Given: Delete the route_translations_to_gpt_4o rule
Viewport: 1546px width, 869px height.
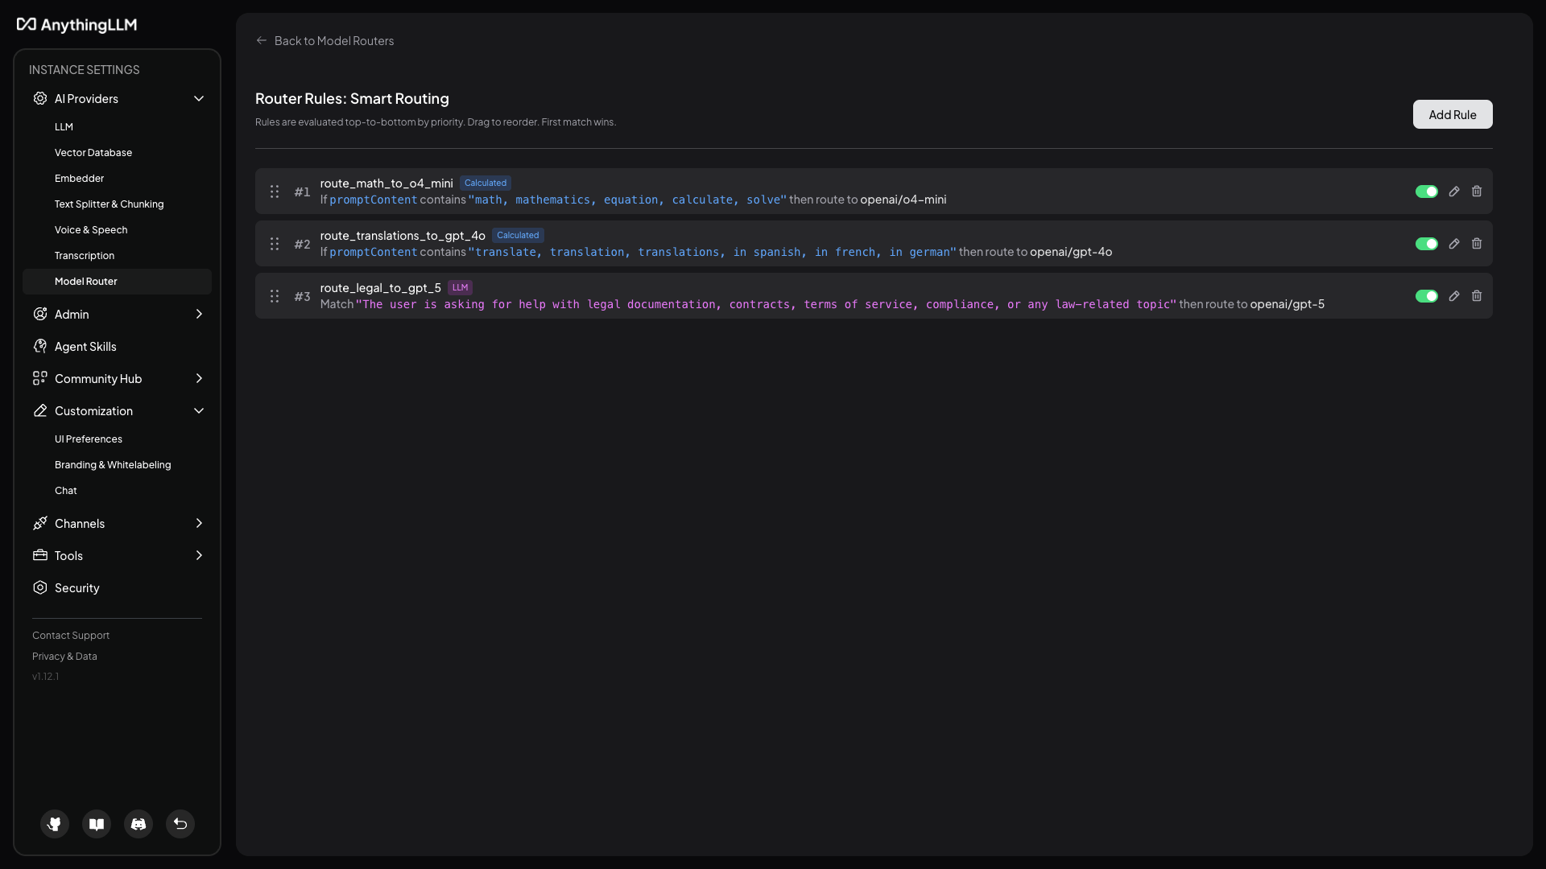Looking at the screenshot, I should pos(1477,244).
